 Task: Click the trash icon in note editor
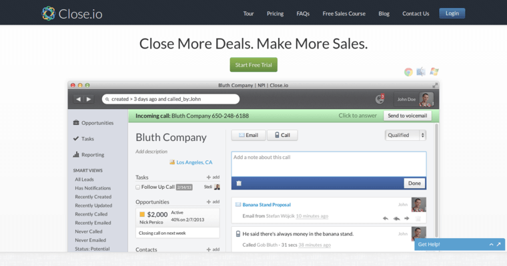coord(239,183)
